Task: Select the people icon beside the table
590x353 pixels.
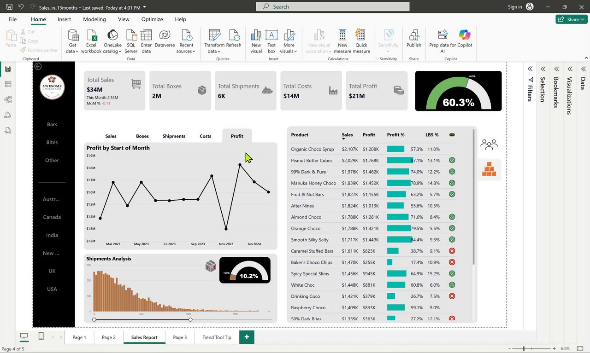Action: pos(489,145)
